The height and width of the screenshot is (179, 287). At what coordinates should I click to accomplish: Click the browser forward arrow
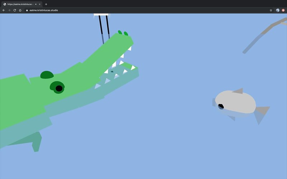(x=9, y=10)
